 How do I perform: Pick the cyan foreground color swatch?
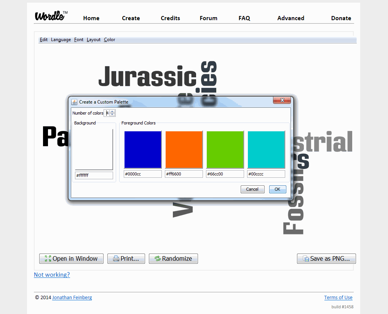266,150
